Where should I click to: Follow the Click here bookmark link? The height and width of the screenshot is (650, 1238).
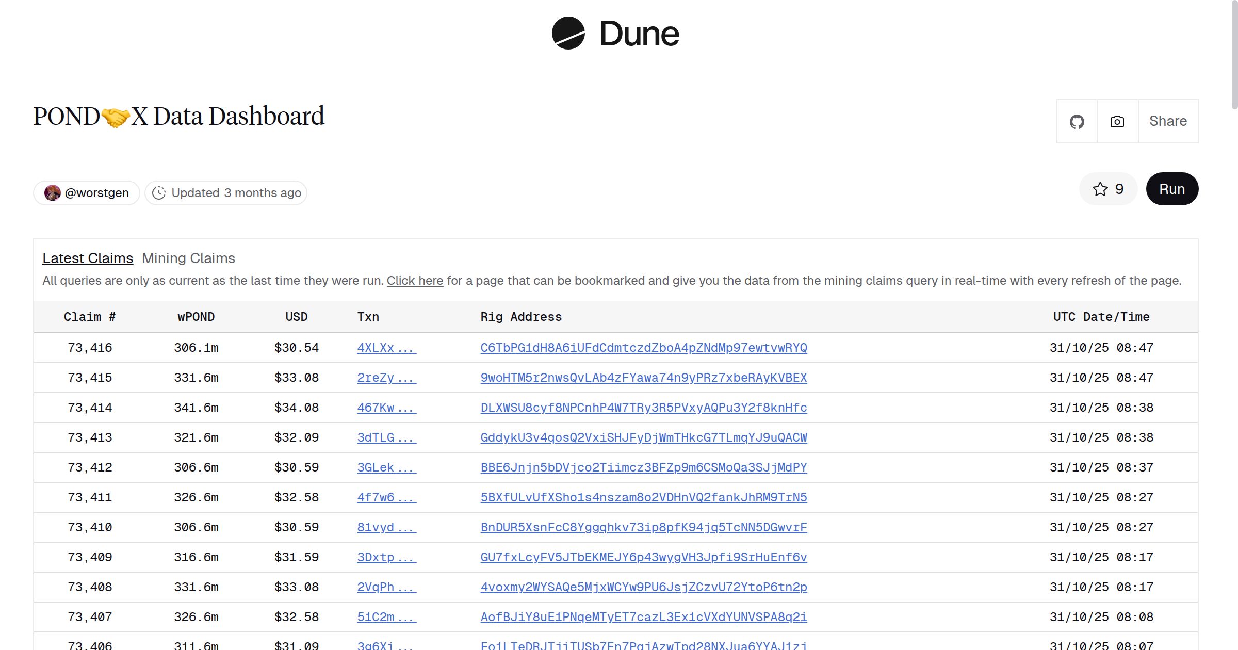coord(415,280)
